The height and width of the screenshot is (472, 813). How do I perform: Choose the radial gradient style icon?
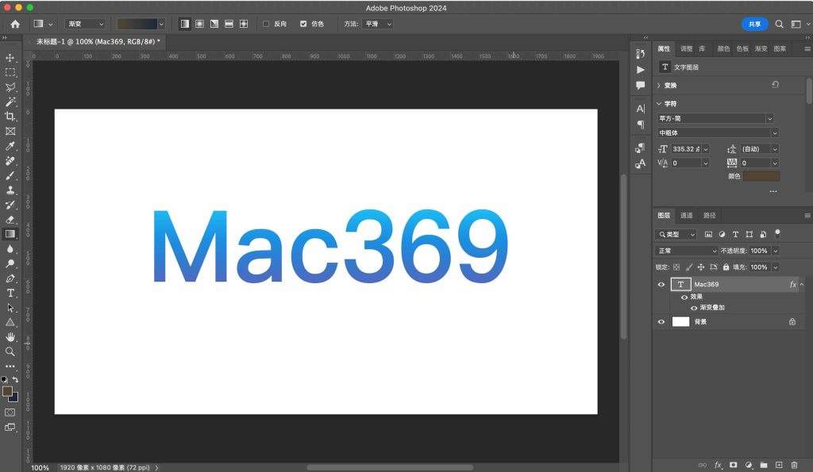199,24
